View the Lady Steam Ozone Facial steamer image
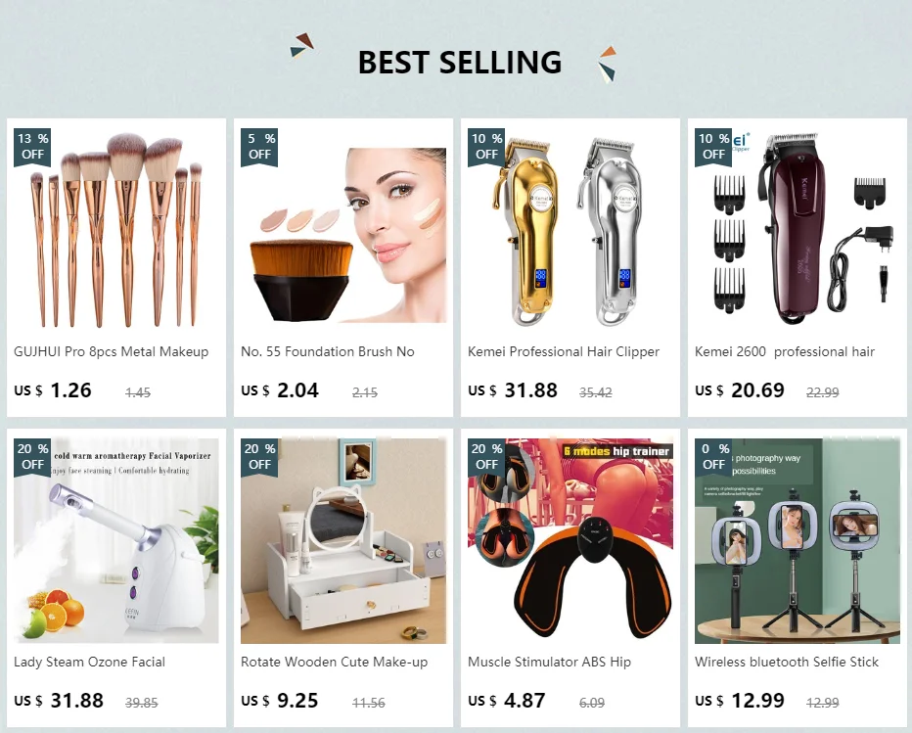912x733 pixels. (x=116, y=541)
